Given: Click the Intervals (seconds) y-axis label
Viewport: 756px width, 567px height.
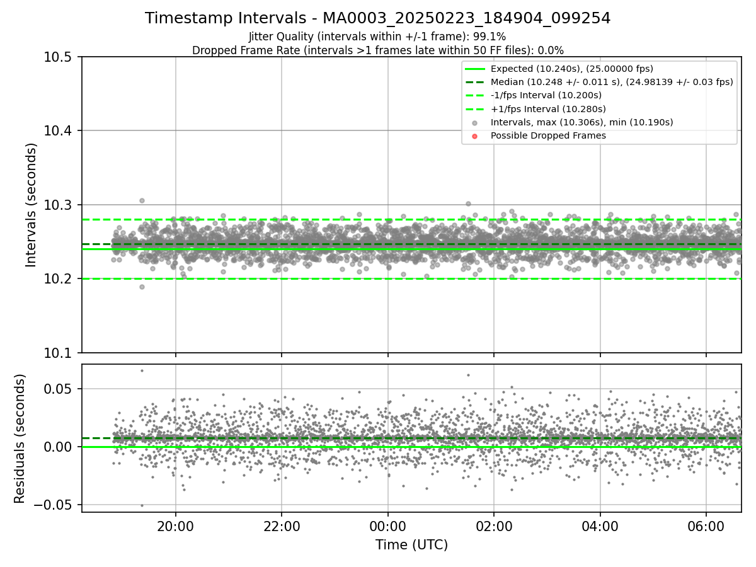Looking at the screenshot, I should [x=31, y=205].
